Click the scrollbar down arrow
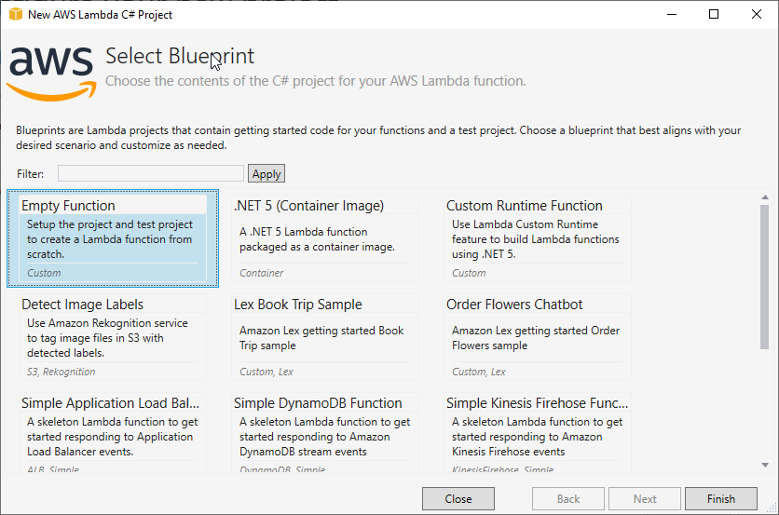 coord(765,466)
